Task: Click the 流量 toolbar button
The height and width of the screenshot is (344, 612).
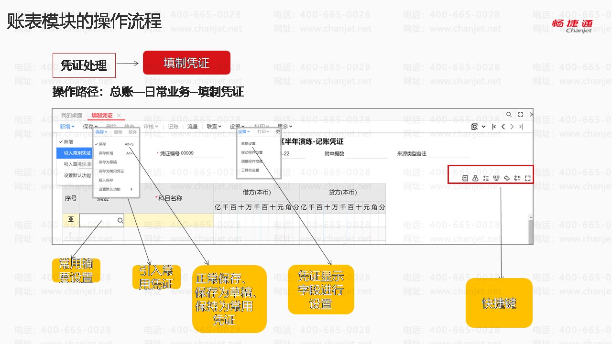Action: tap(192, 127)
